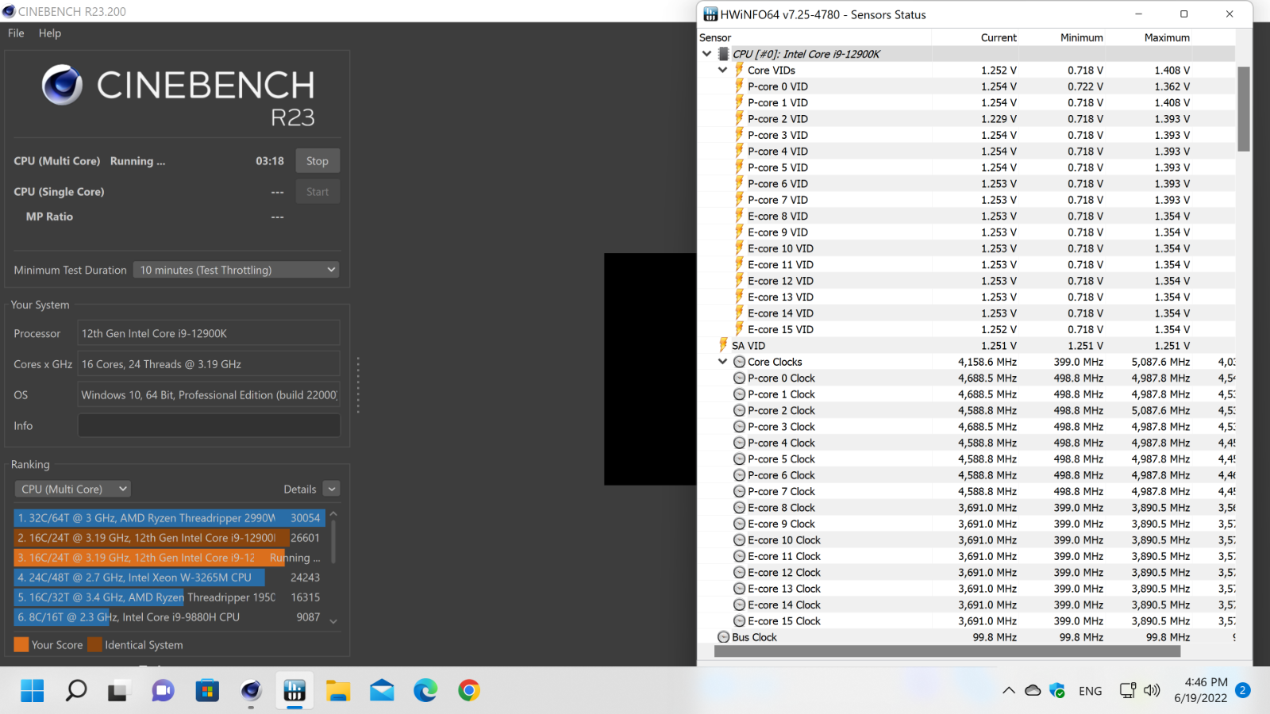Click the P-core 0 Clock icon
Viewport: 1270px width, 714px height.
pos(739,378)
